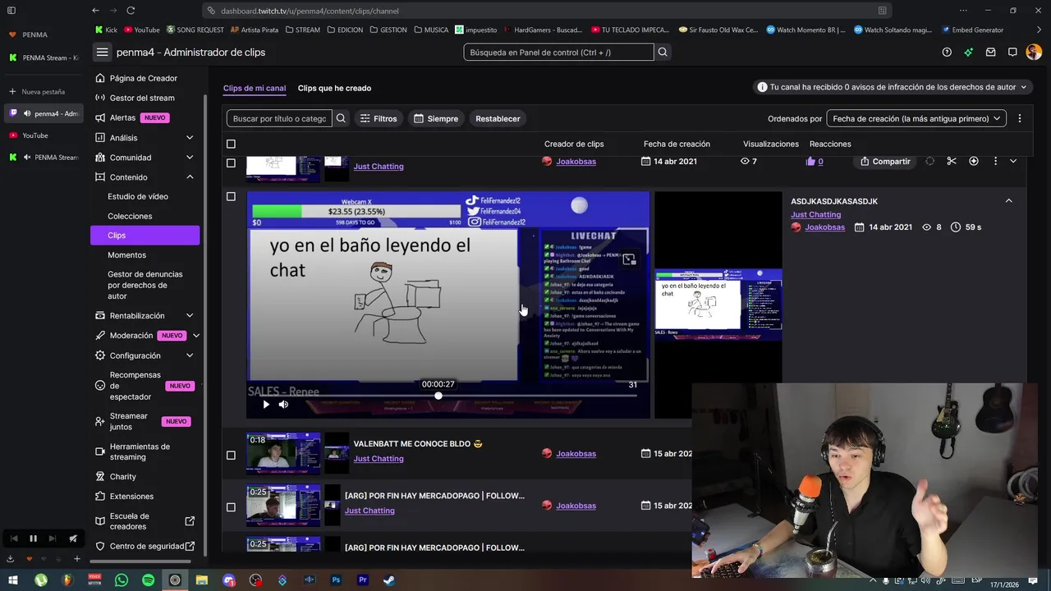Screen dimensions: 1051x591
Task: Open the VALENBATT ME CONOCE BLDO clip thumbnail
Action: [x=283, y=453]
